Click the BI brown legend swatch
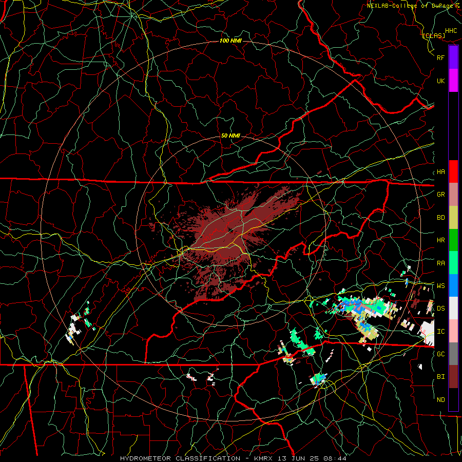Image resolution: width=462 pixels, height=462 pixels. [x=453, y=377]
